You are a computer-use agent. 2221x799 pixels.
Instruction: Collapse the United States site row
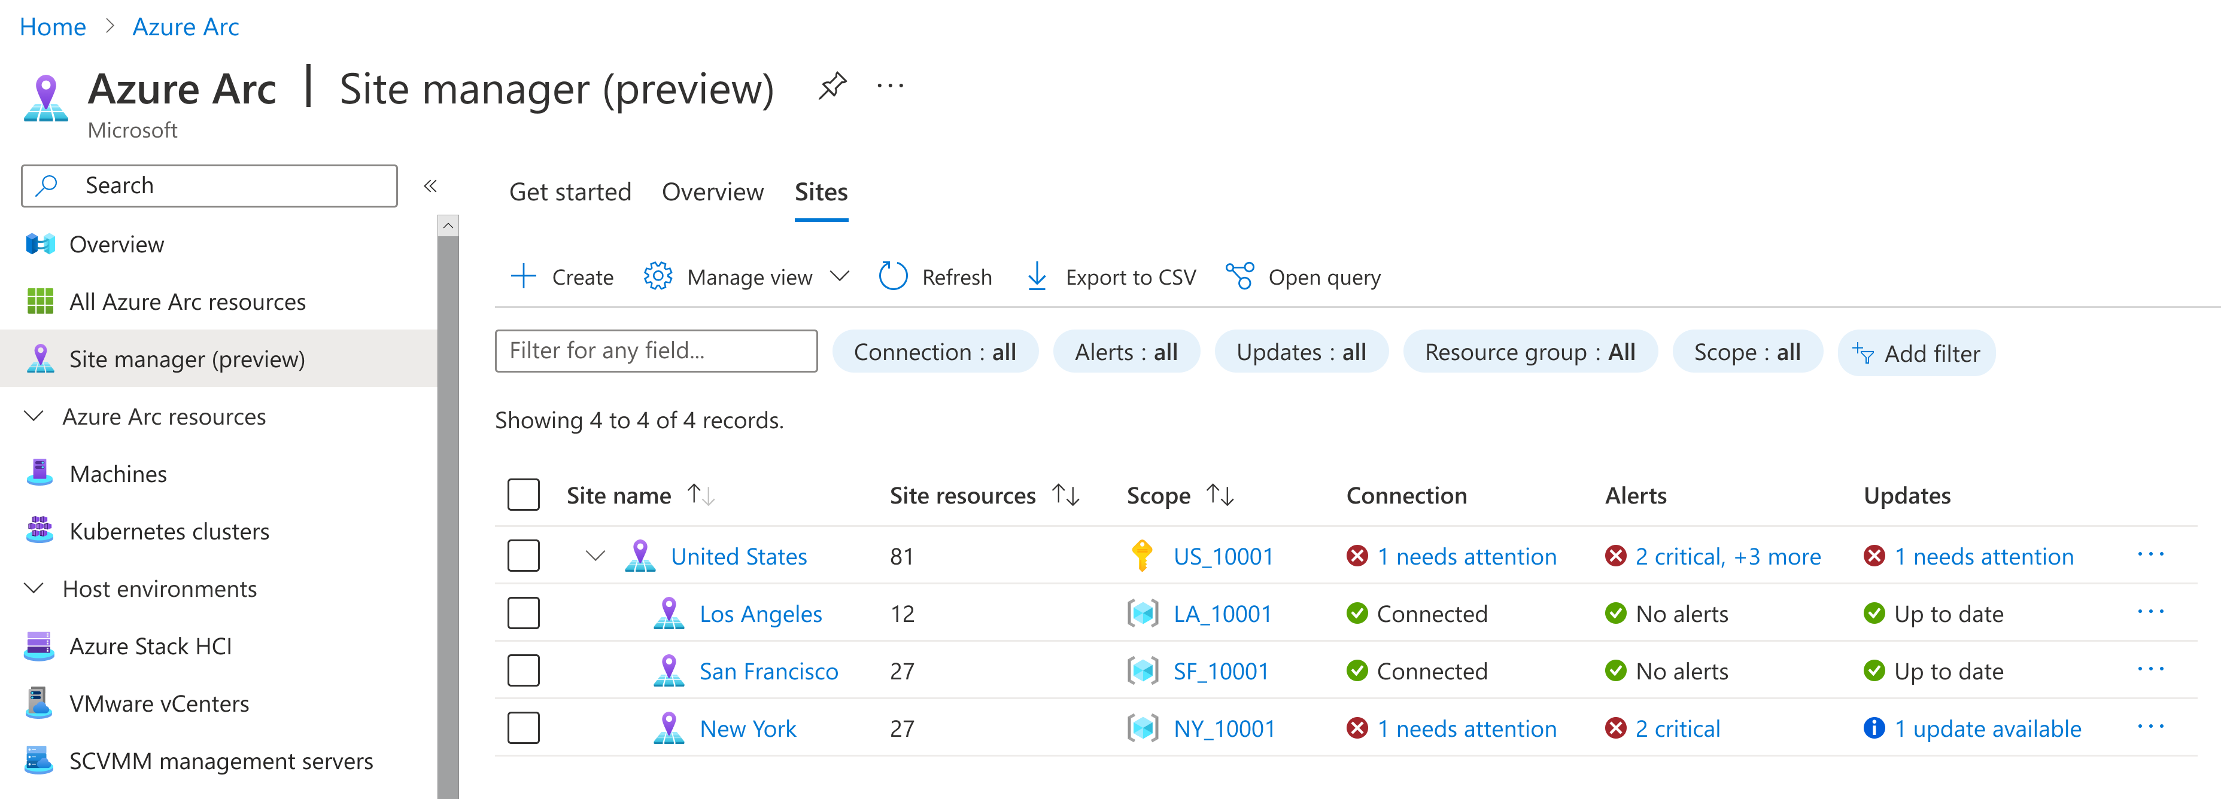point(595,556)
